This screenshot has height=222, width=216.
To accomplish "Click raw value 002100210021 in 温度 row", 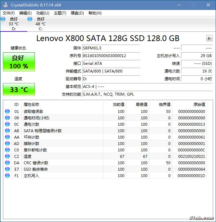I will click(x=192, y=156).
